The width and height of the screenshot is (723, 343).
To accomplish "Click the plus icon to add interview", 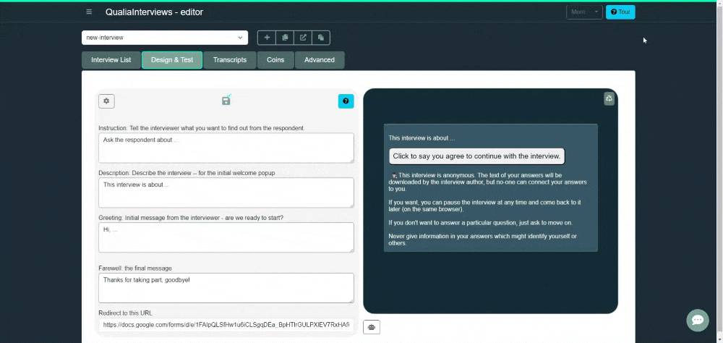I will 267,38.
